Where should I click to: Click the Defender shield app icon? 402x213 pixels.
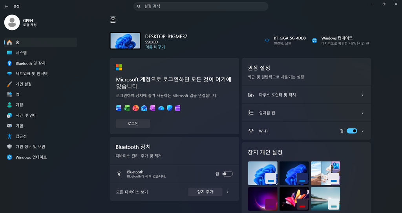tap(170, 108)
